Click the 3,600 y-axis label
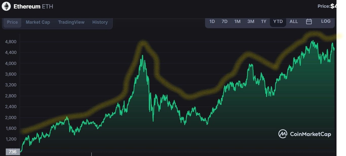 11,74
